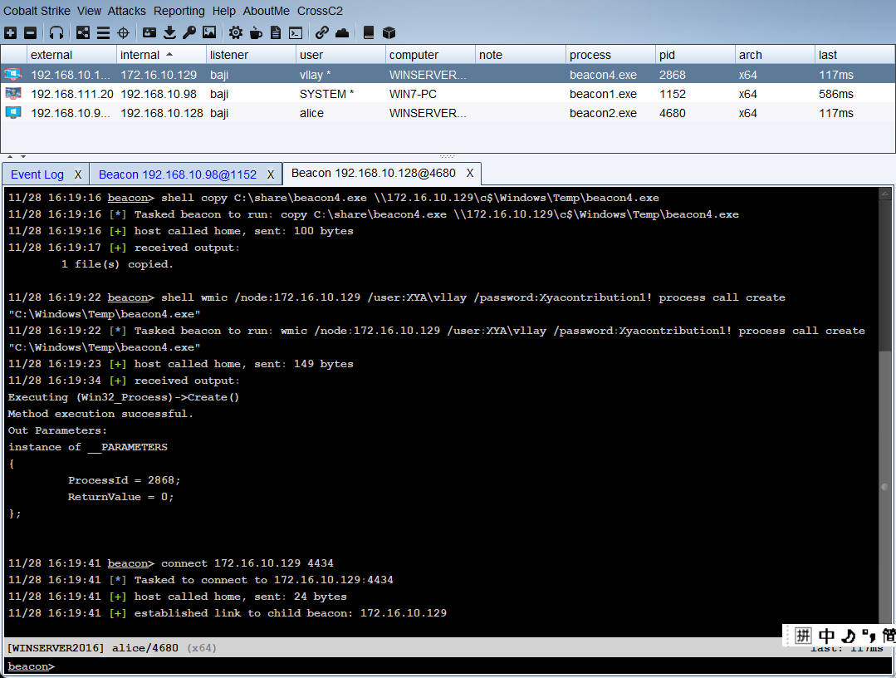This screenshot has height=678, width=896.
Task: Sort sessions by the internal column header
Action: pyautogui.click(x=161, y=55)
